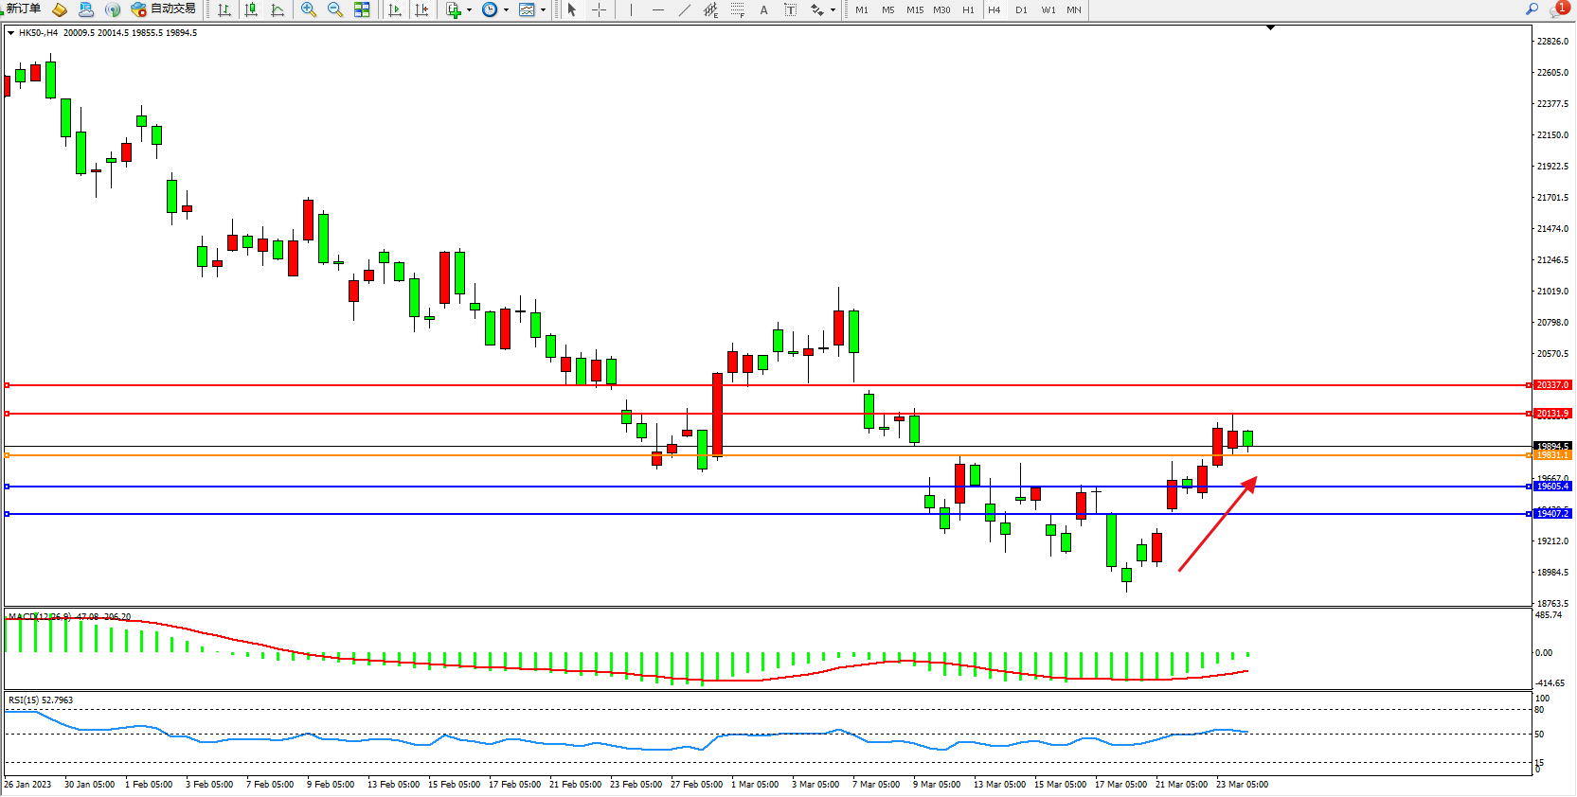Image resolution: width=1577 pixels, height=797 pixels.
Task: Switch to the M15 timeframe
Action: click(x=914, y=10)
